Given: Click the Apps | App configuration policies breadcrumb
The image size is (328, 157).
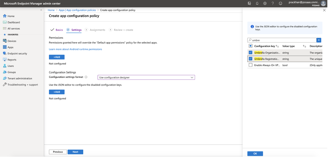Looking at the screenshot, I should tap(78, 10).
